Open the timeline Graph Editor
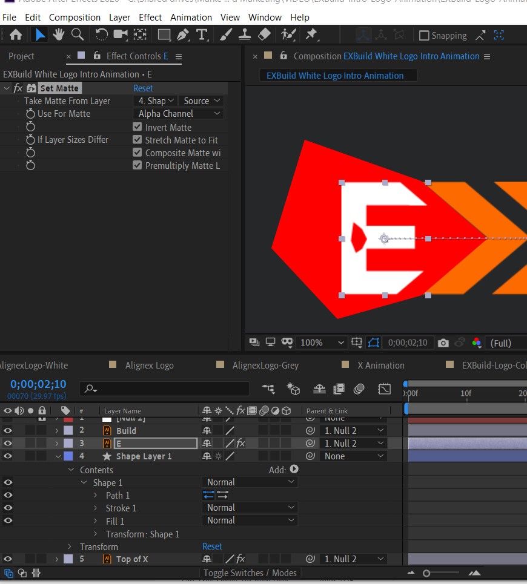 click(384, 389)
